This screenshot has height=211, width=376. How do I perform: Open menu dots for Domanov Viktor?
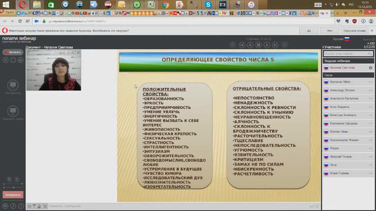[x=371, y=82]
